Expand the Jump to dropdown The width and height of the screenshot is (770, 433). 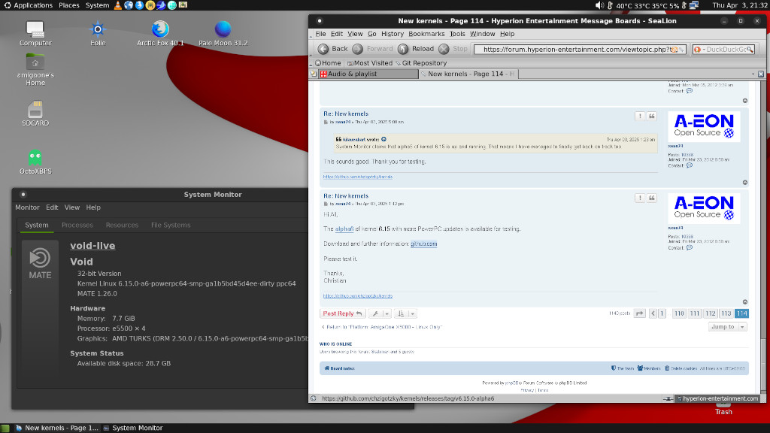728,327
